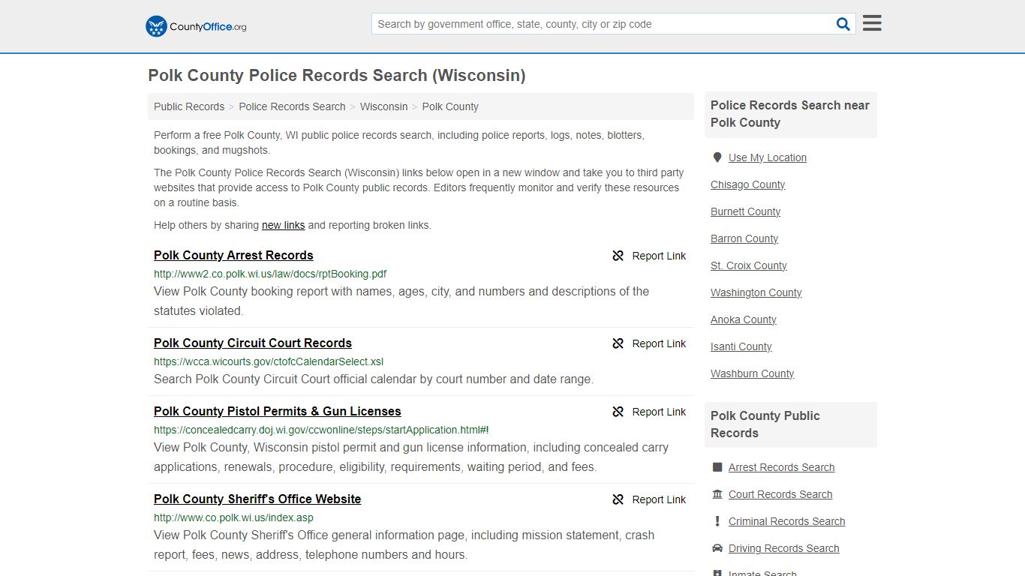1025x576 pixels.
Task: Open Polk County Pistol Permits & Gun Licenses
Action: pos(278,411)
